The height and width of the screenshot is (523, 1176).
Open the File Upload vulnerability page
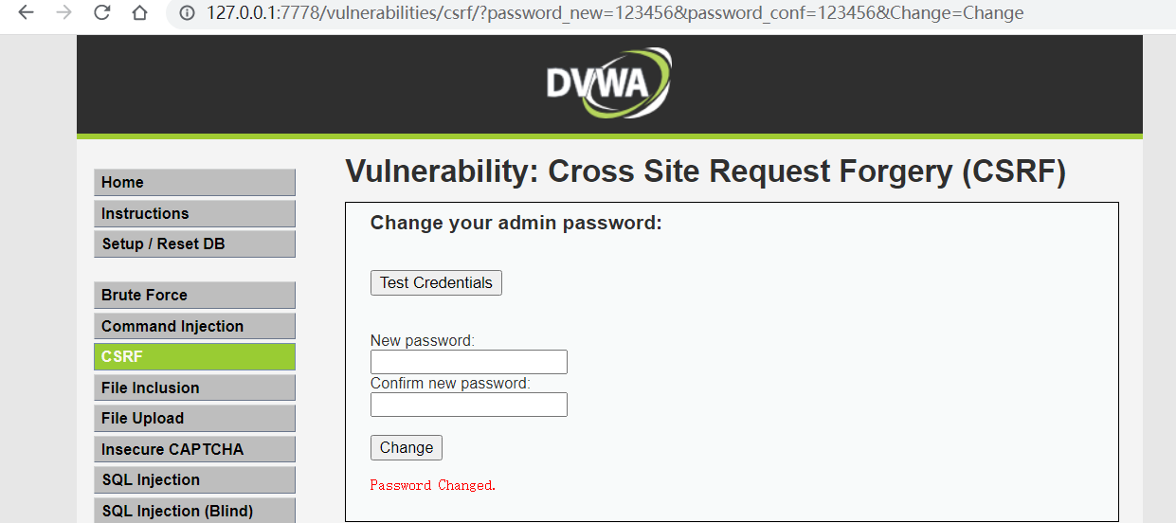[x=194, y=419]
